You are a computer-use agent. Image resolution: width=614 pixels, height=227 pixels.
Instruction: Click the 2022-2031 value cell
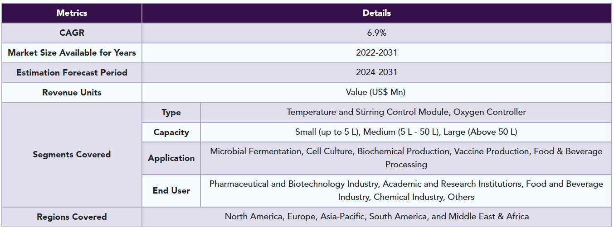[x=376, y=53]
